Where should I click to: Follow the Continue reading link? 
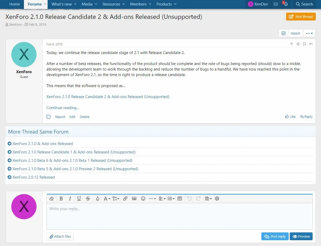coord(63,108)
